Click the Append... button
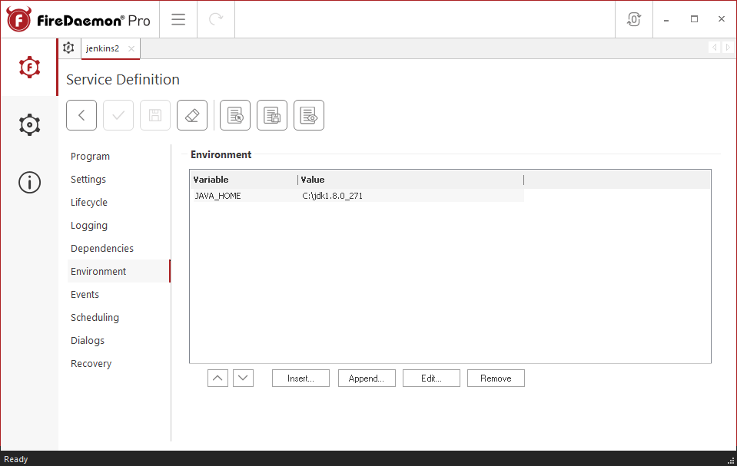This screenshot has height=466, width=737. pyautogui.click(x=367, y=378)
